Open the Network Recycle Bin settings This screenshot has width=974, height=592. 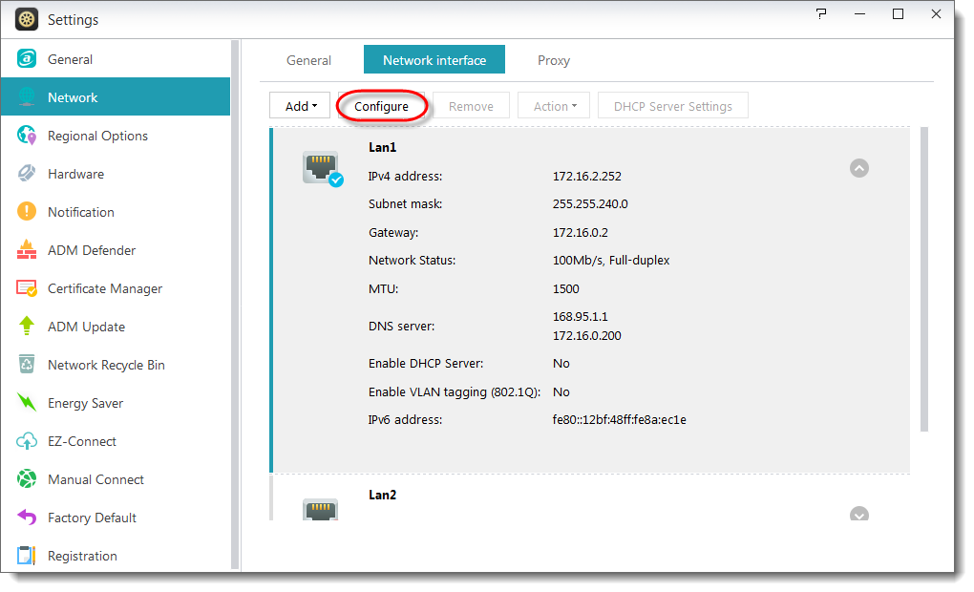26,365
